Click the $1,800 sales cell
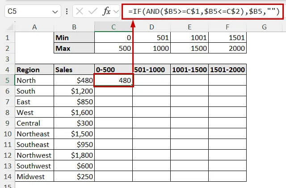This screenshot has height=188, width=286. coord(74,155)
